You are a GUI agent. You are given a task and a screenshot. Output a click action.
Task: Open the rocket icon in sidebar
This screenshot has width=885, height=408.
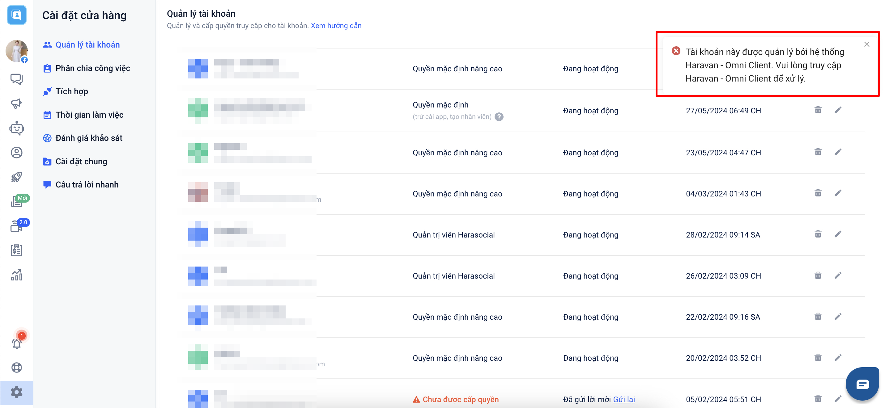click(x=16, y=177)
